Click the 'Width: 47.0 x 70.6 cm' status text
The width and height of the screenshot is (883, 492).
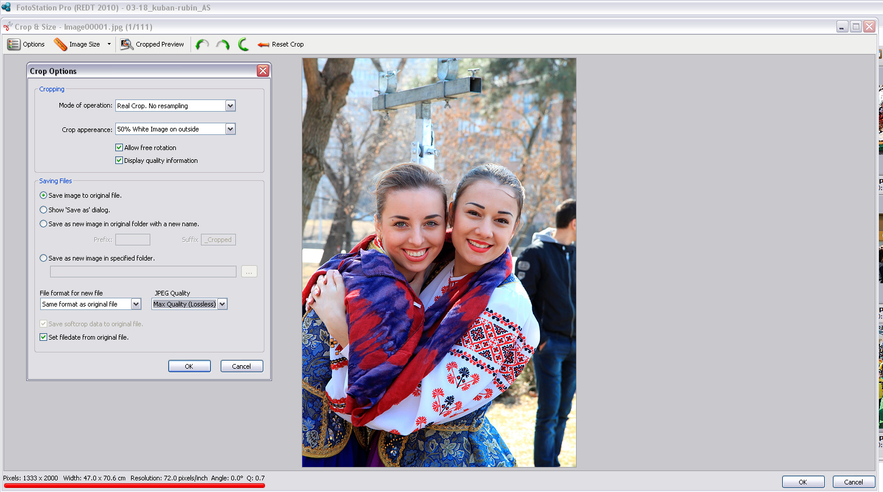coord(94,478)
